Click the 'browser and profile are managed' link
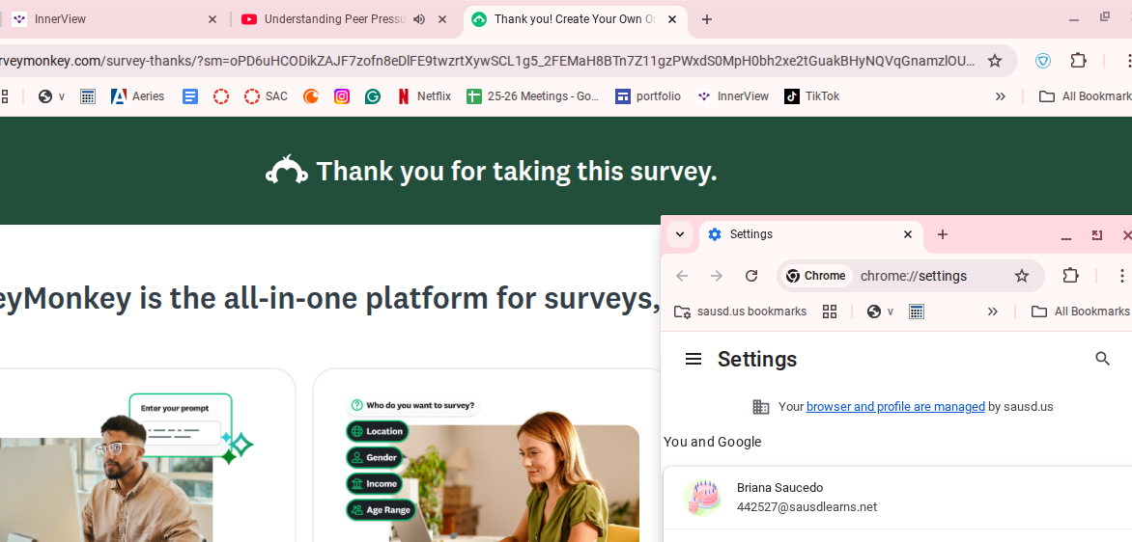This screenshot has height=542, width=1132. 895,407
